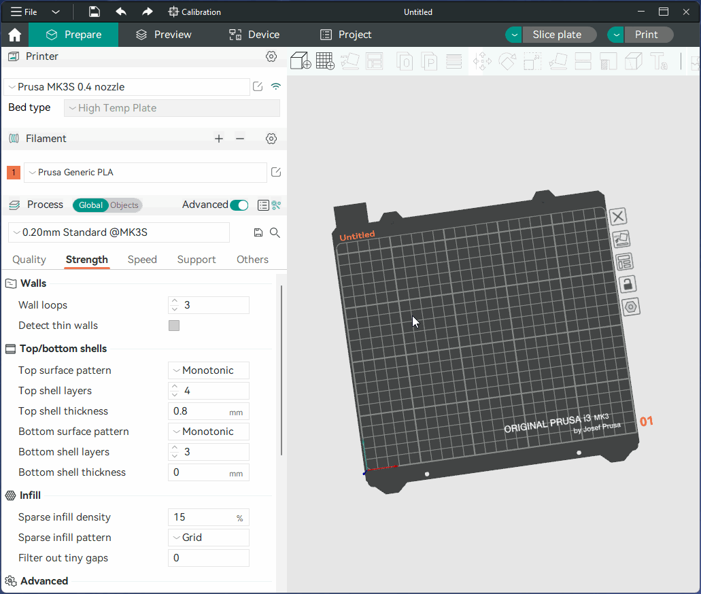
Task: Open the Bottom surface pattern dropdown
Action: tap(209, 432)
